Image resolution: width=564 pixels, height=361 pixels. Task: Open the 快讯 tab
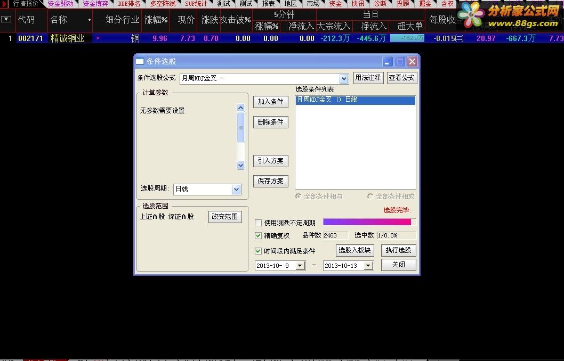[358, 4]
